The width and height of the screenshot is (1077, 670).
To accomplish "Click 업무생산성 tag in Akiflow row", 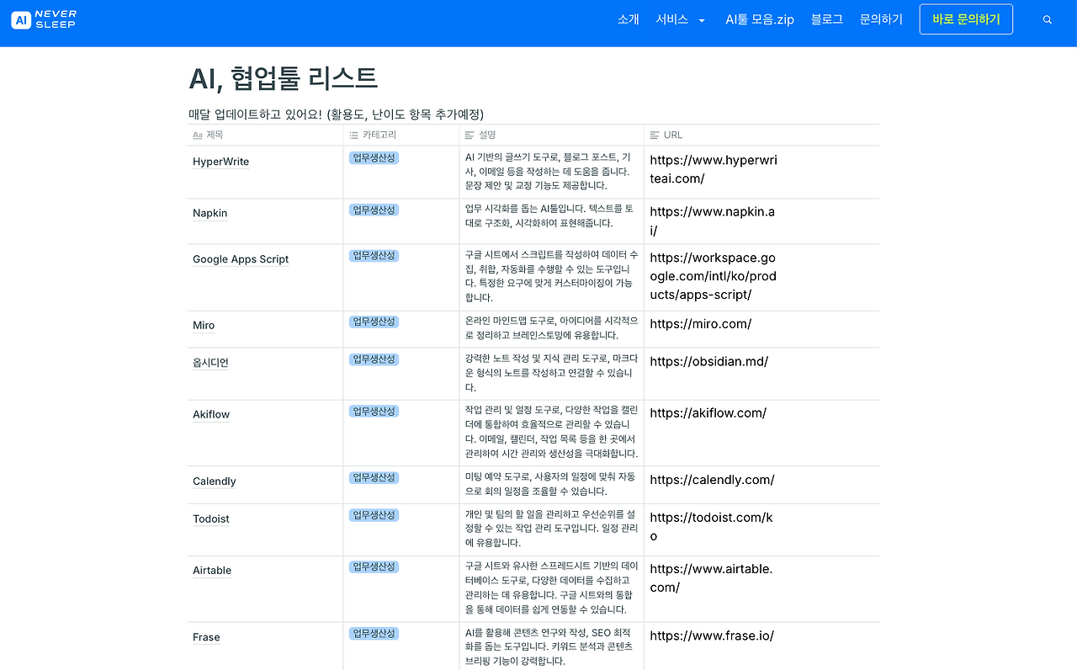I will pos(374,411).
